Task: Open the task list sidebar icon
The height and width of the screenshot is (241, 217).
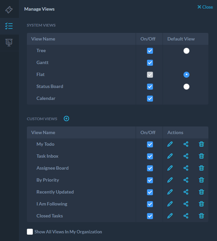Action: tap(9, 26)
